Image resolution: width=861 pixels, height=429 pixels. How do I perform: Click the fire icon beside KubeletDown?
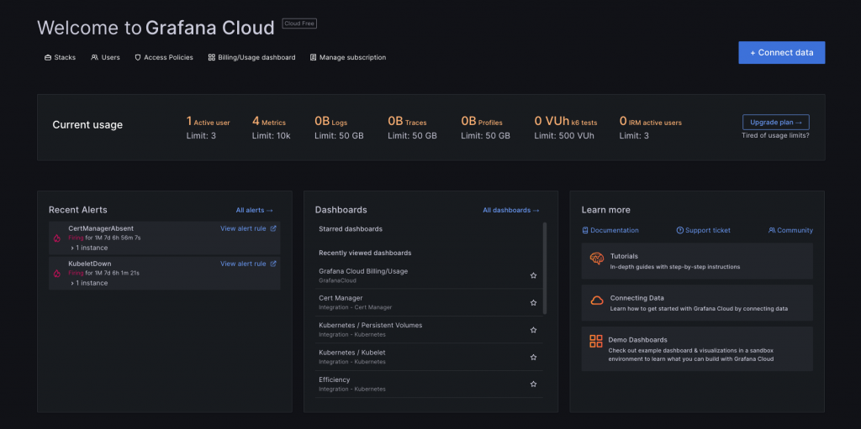(x=56, y=273)
